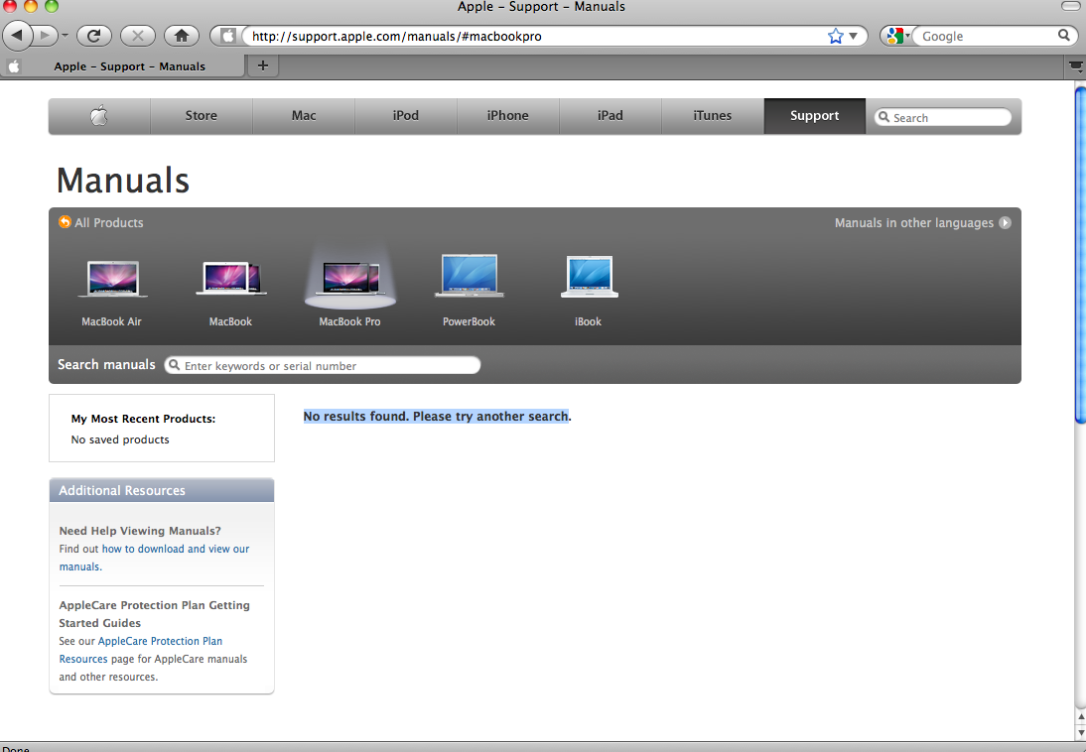
Task: Go back with the browser Back arrow
Action: pyautogui.click(x=17, y=35)
